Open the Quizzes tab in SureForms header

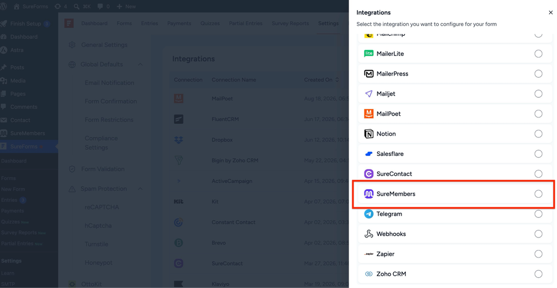210,23
